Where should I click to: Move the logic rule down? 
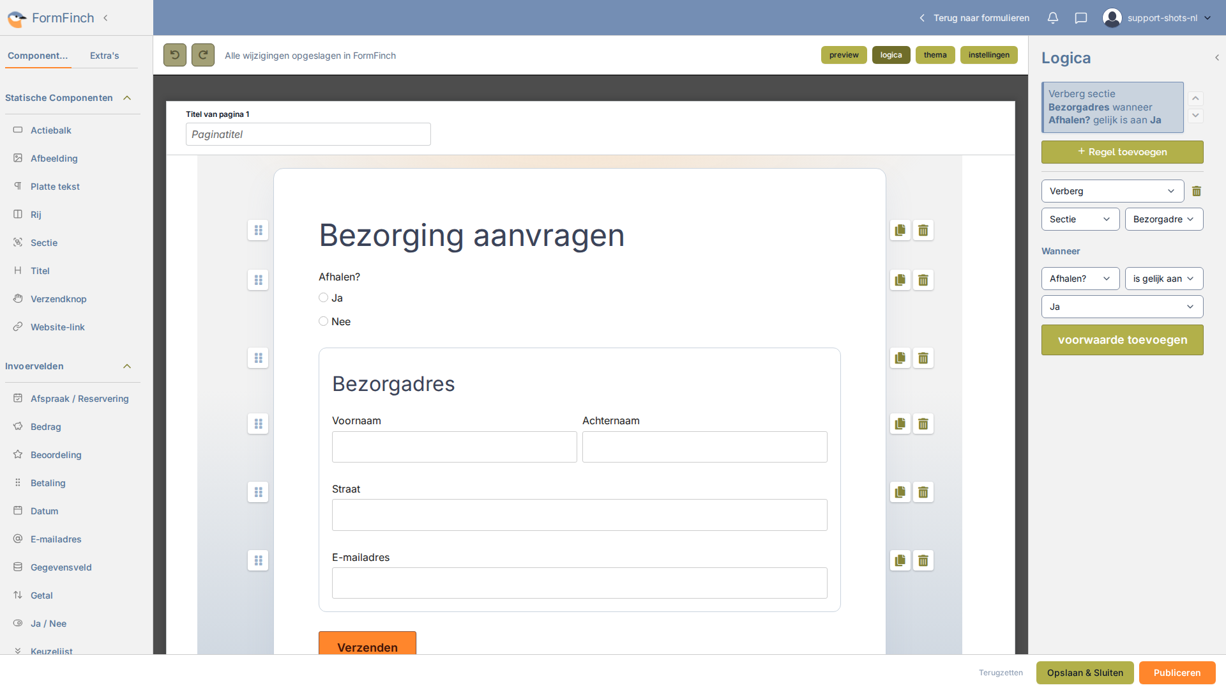coord(1196,116)
